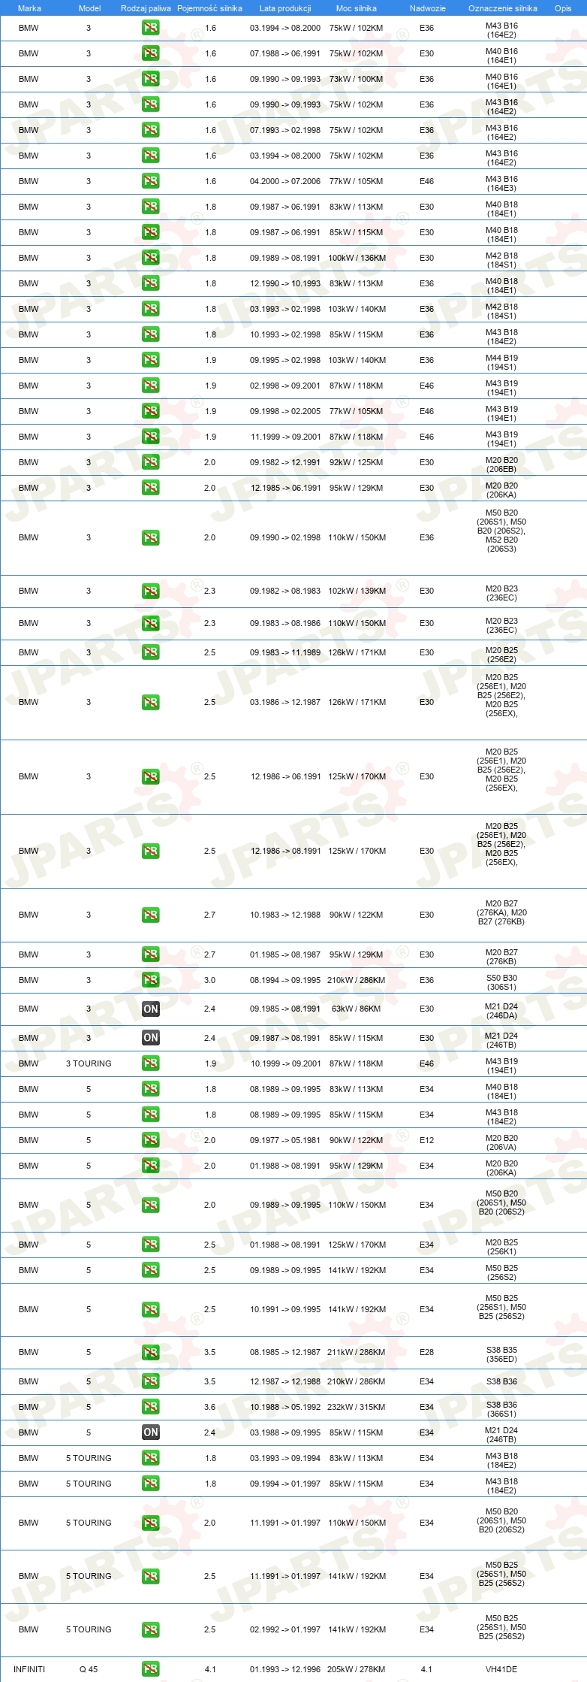Click the M20 B20 (206EB) engine code

coord(501,464)
